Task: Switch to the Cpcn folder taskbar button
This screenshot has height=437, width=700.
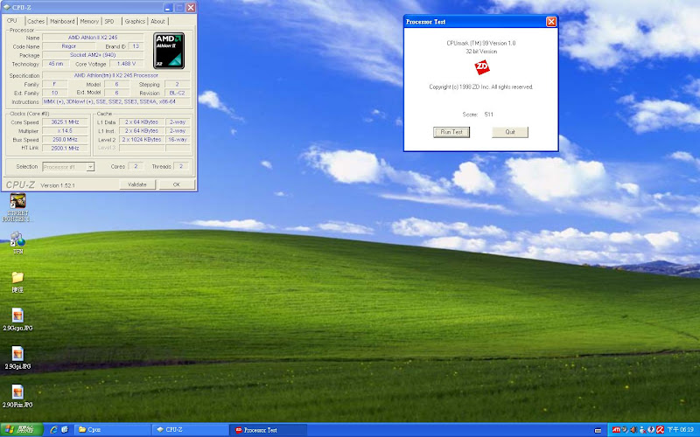Action: (112, 429)
